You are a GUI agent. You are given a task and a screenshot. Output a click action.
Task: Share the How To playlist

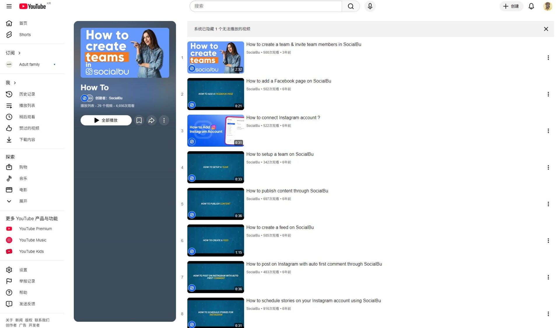(151, 120)
